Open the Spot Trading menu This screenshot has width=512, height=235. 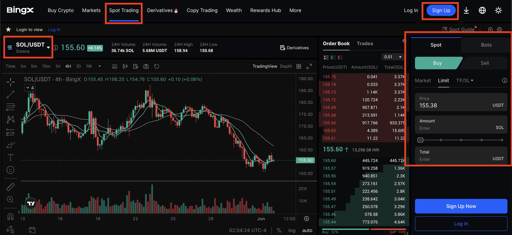124,10
